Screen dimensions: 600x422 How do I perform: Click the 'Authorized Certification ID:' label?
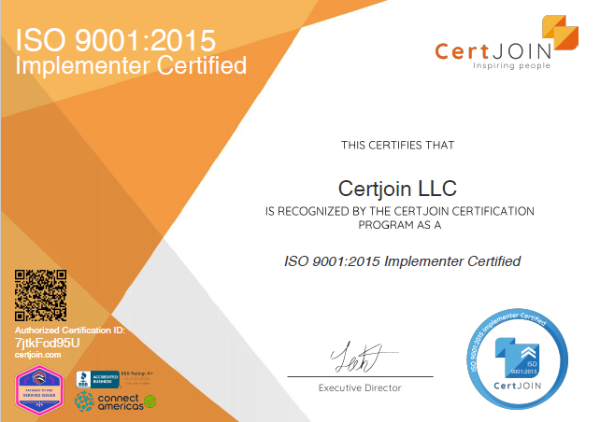tap(70, 331)
